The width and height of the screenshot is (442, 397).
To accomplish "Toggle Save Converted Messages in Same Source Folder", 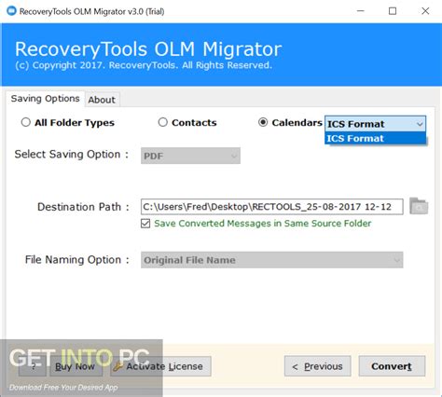I will pos(145,224).
